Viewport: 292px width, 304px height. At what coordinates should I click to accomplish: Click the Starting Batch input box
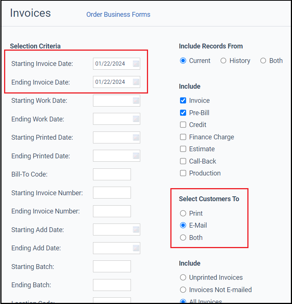(x=112, y=266)
